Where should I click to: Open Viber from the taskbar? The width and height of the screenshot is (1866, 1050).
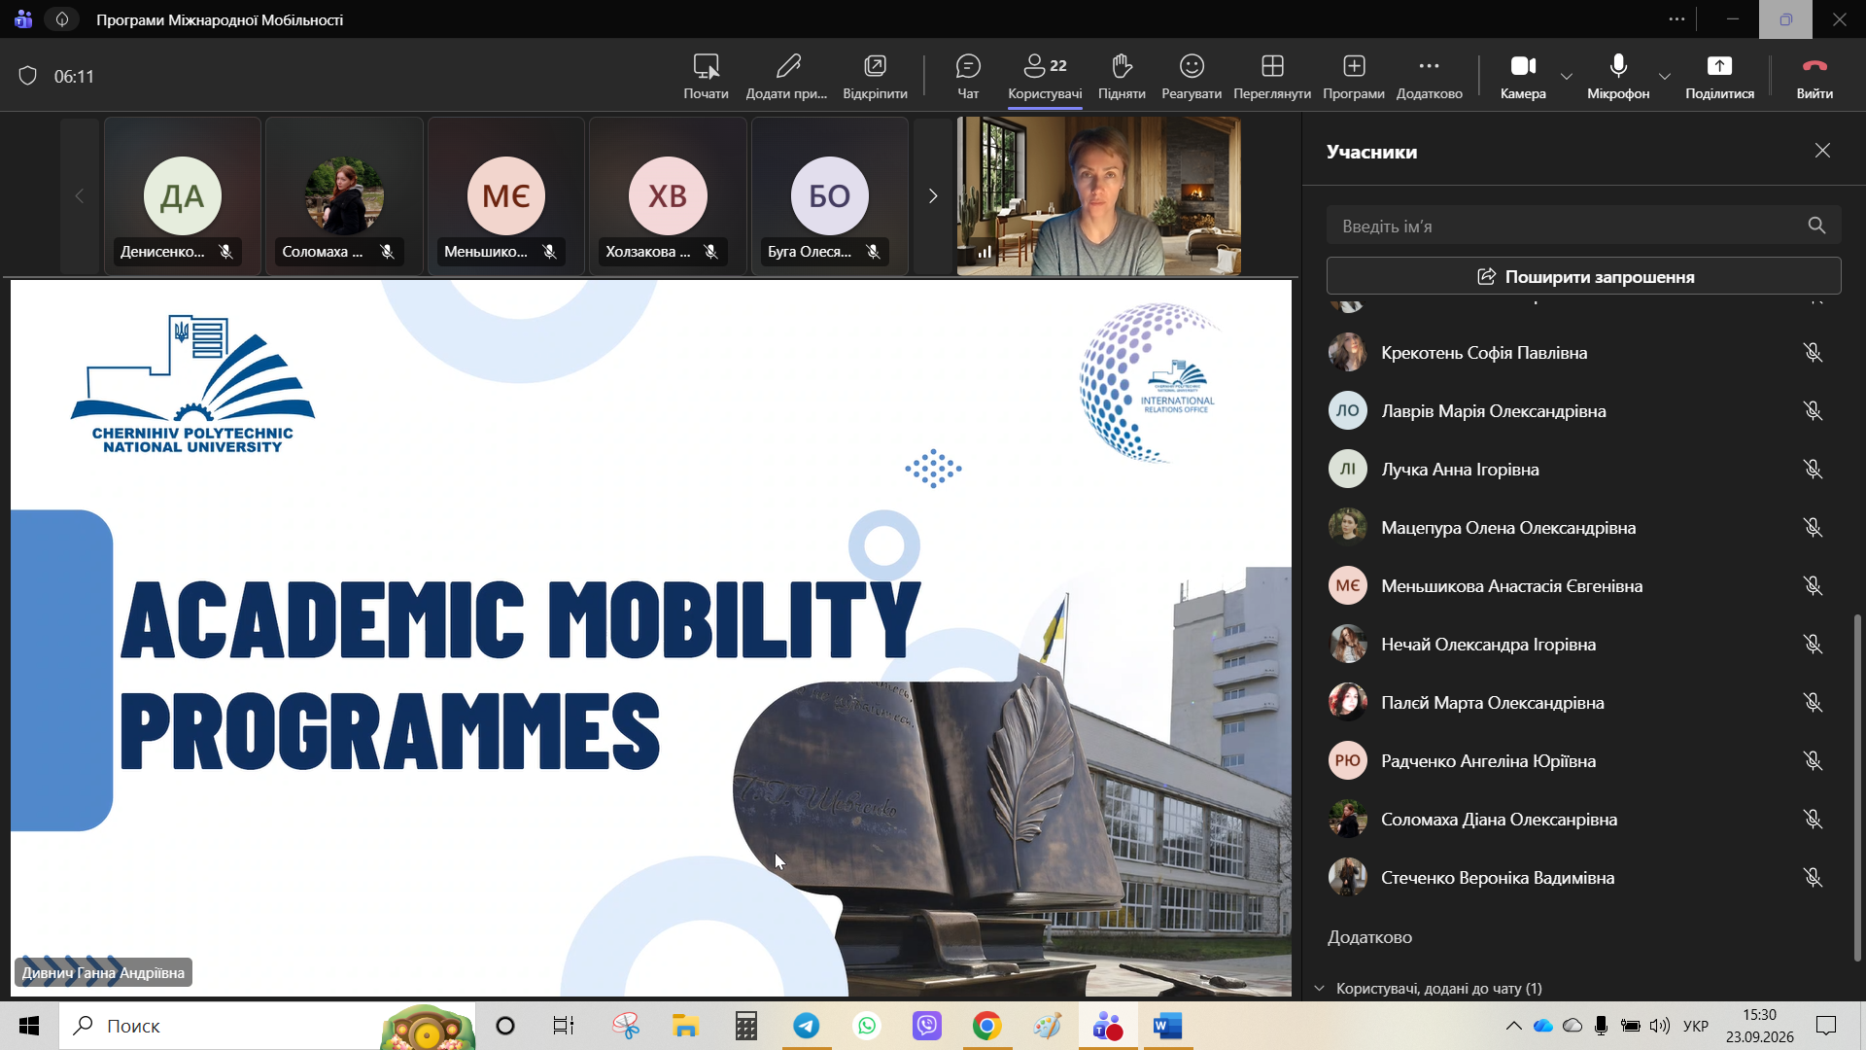click(x=927, y=1026)
